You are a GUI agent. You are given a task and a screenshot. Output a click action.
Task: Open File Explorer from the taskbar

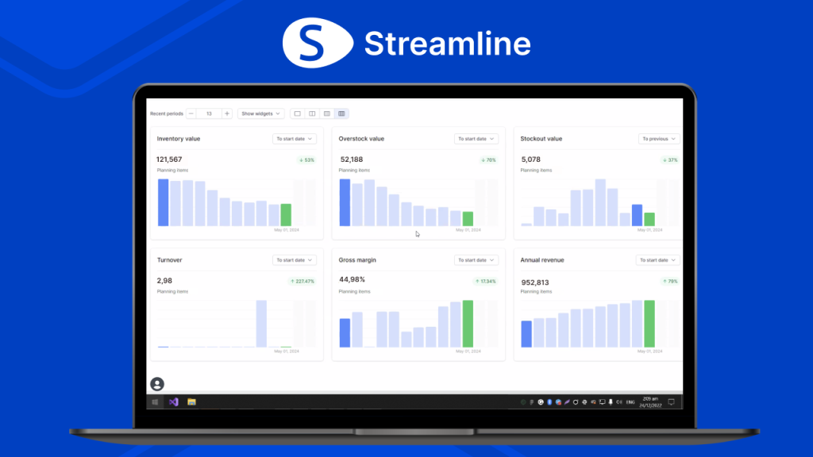192,402
